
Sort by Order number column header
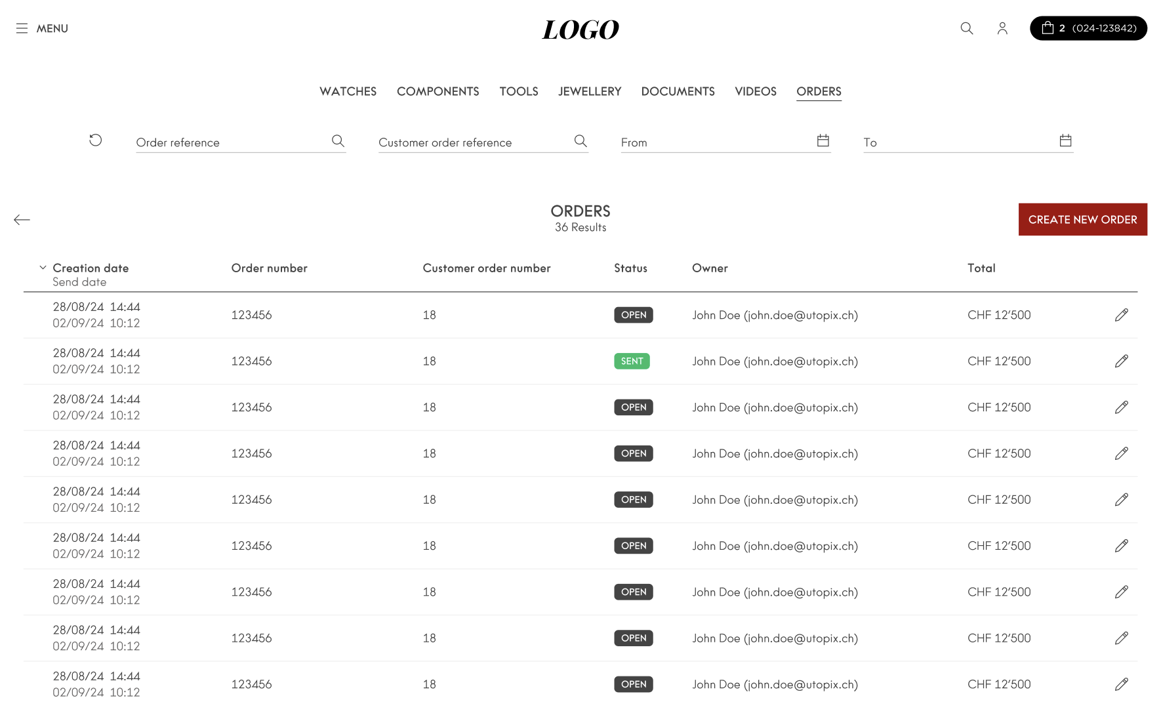coord(269,268)
